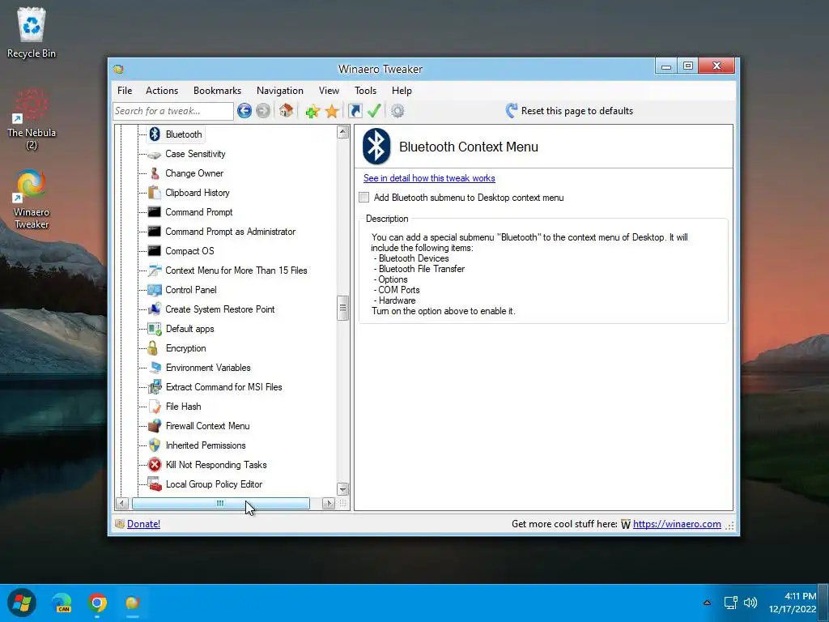Click the Create System Restore Point icon
Screen dimensions: 829x622
(x=155, y=309)
